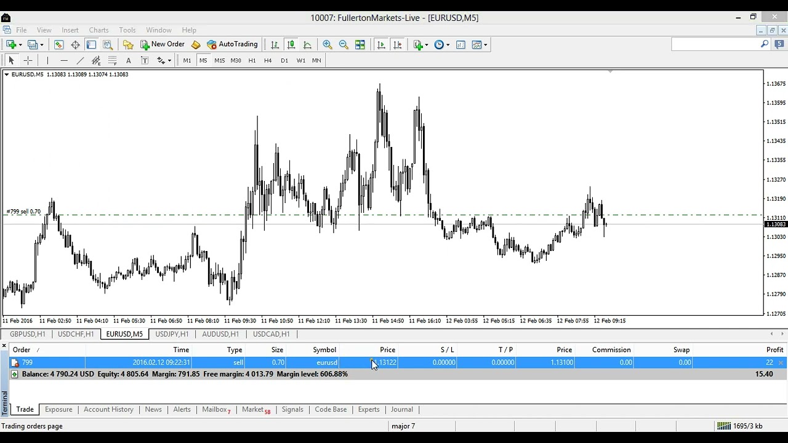This screenshot has width=788, height=443.
Task: Open the Journal terminal tab
Action: [401, 409]
